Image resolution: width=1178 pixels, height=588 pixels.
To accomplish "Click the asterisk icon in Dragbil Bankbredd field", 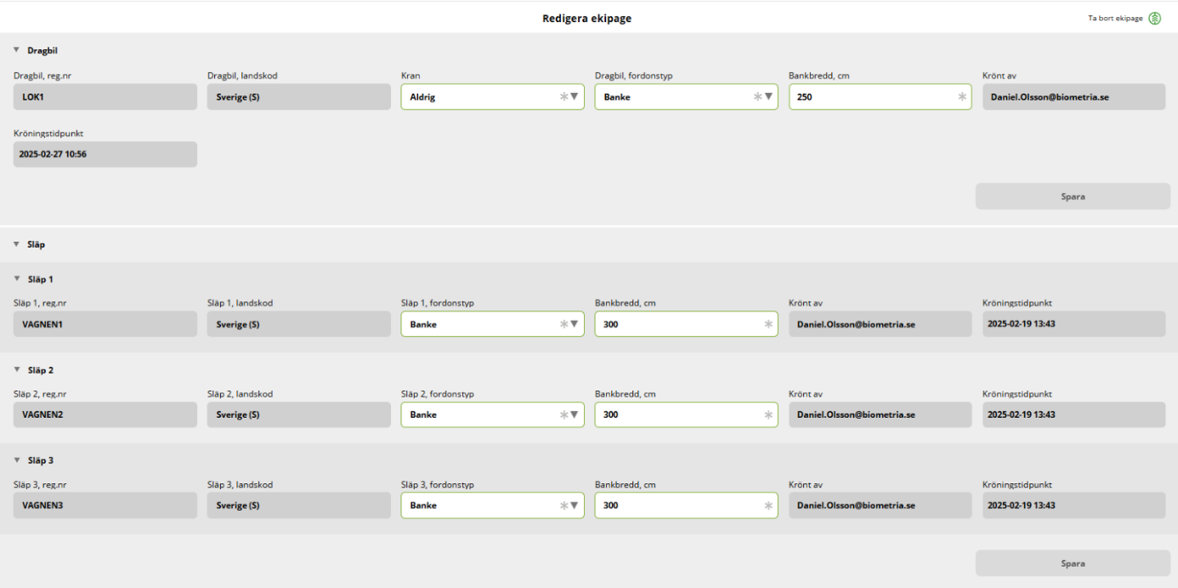I will pyautogui.click(x=962, y=97).
